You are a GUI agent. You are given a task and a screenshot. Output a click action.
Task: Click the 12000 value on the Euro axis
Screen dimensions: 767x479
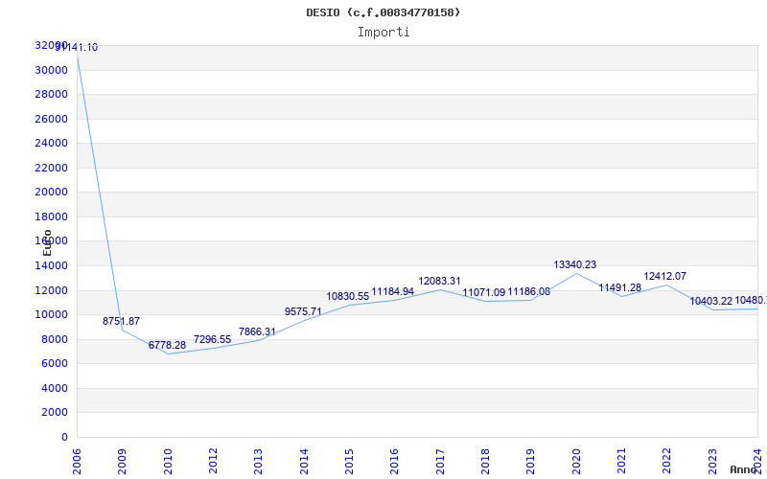52,290
